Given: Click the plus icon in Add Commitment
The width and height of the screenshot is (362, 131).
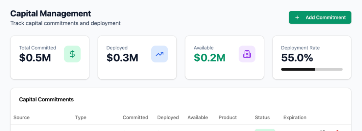Looking at the screenshot, I should point(297,18).
